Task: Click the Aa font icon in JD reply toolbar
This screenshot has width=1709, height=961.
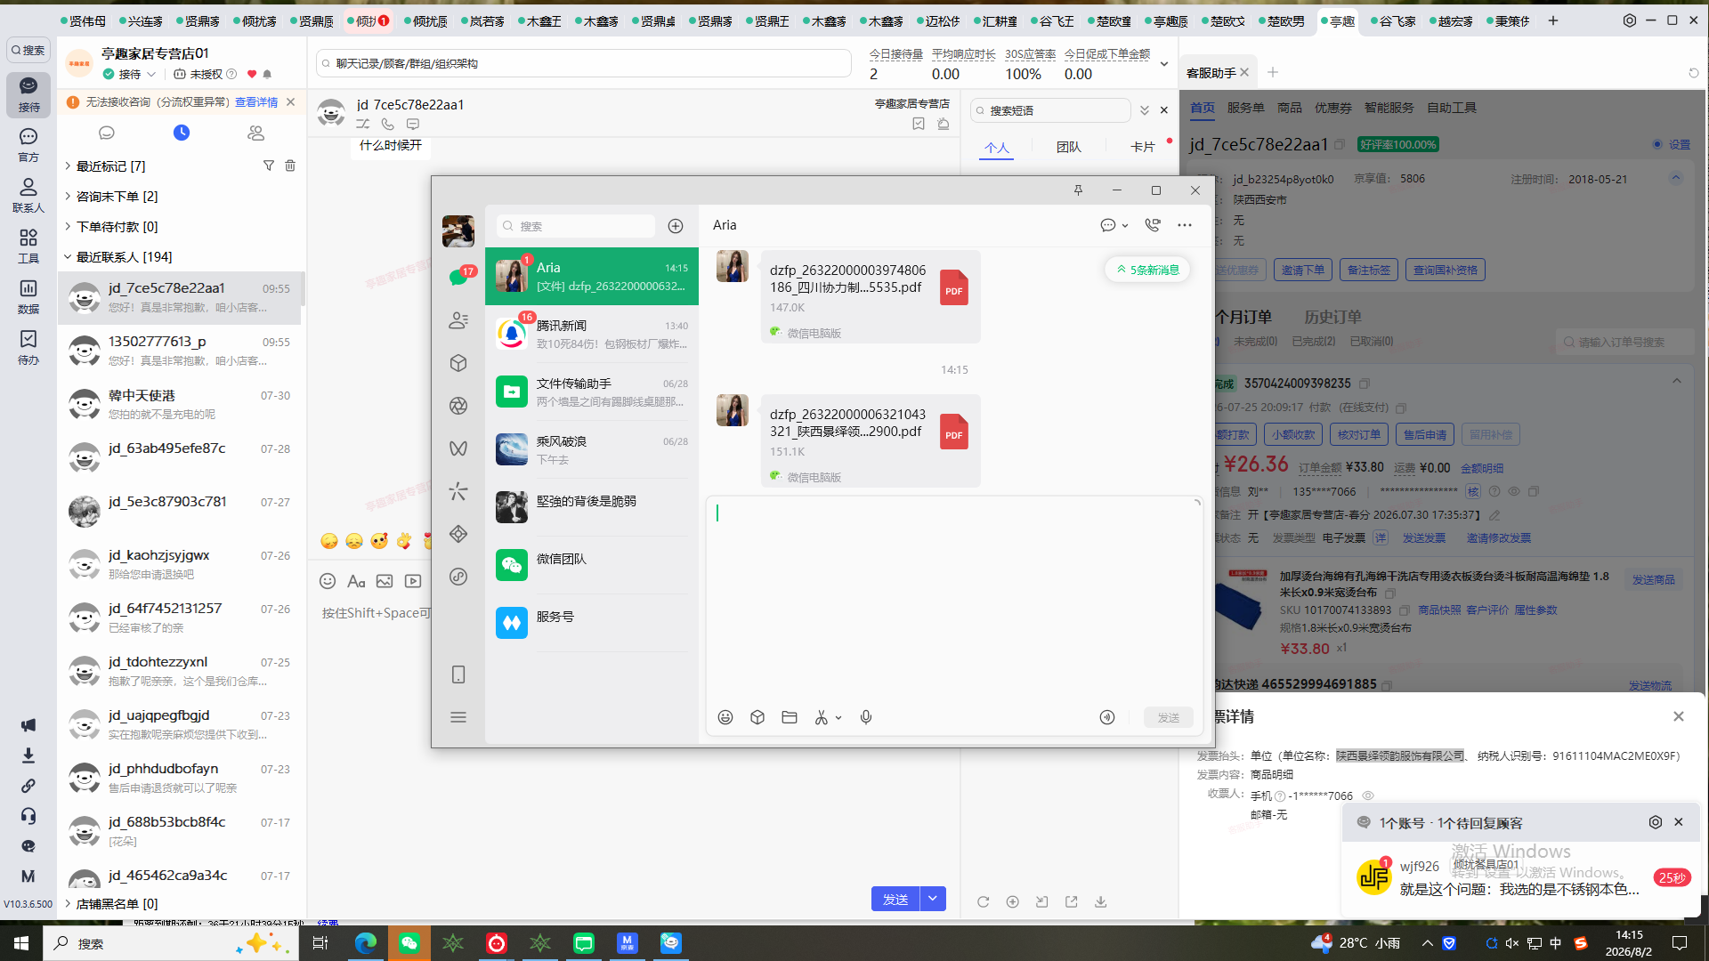Action: [356, 581]
